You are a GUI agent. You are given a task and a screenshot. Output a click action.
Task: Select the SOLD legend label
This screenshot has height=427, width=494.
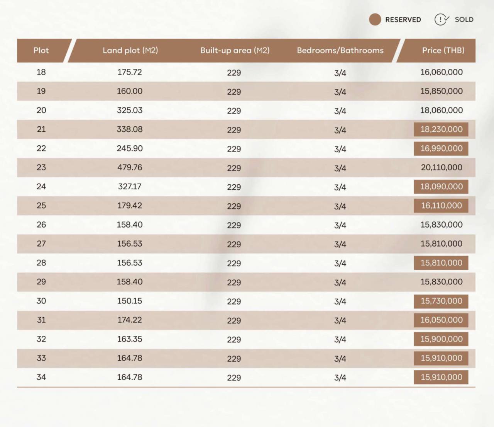(x=464, y=19)
